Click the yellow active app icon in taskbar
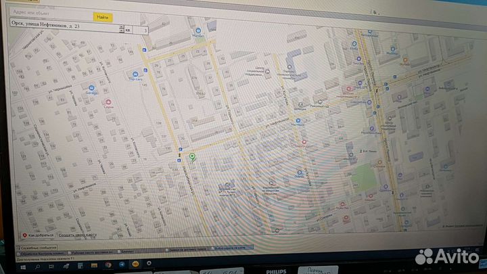Image resolution: width=487 pixels, height=274 pixels. pyautogui.click(x=135, y=264)
